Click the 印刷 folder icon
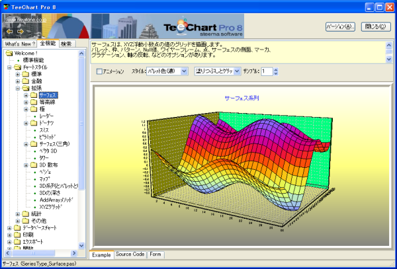Viewport: 397px width, 269px height. 17,235
